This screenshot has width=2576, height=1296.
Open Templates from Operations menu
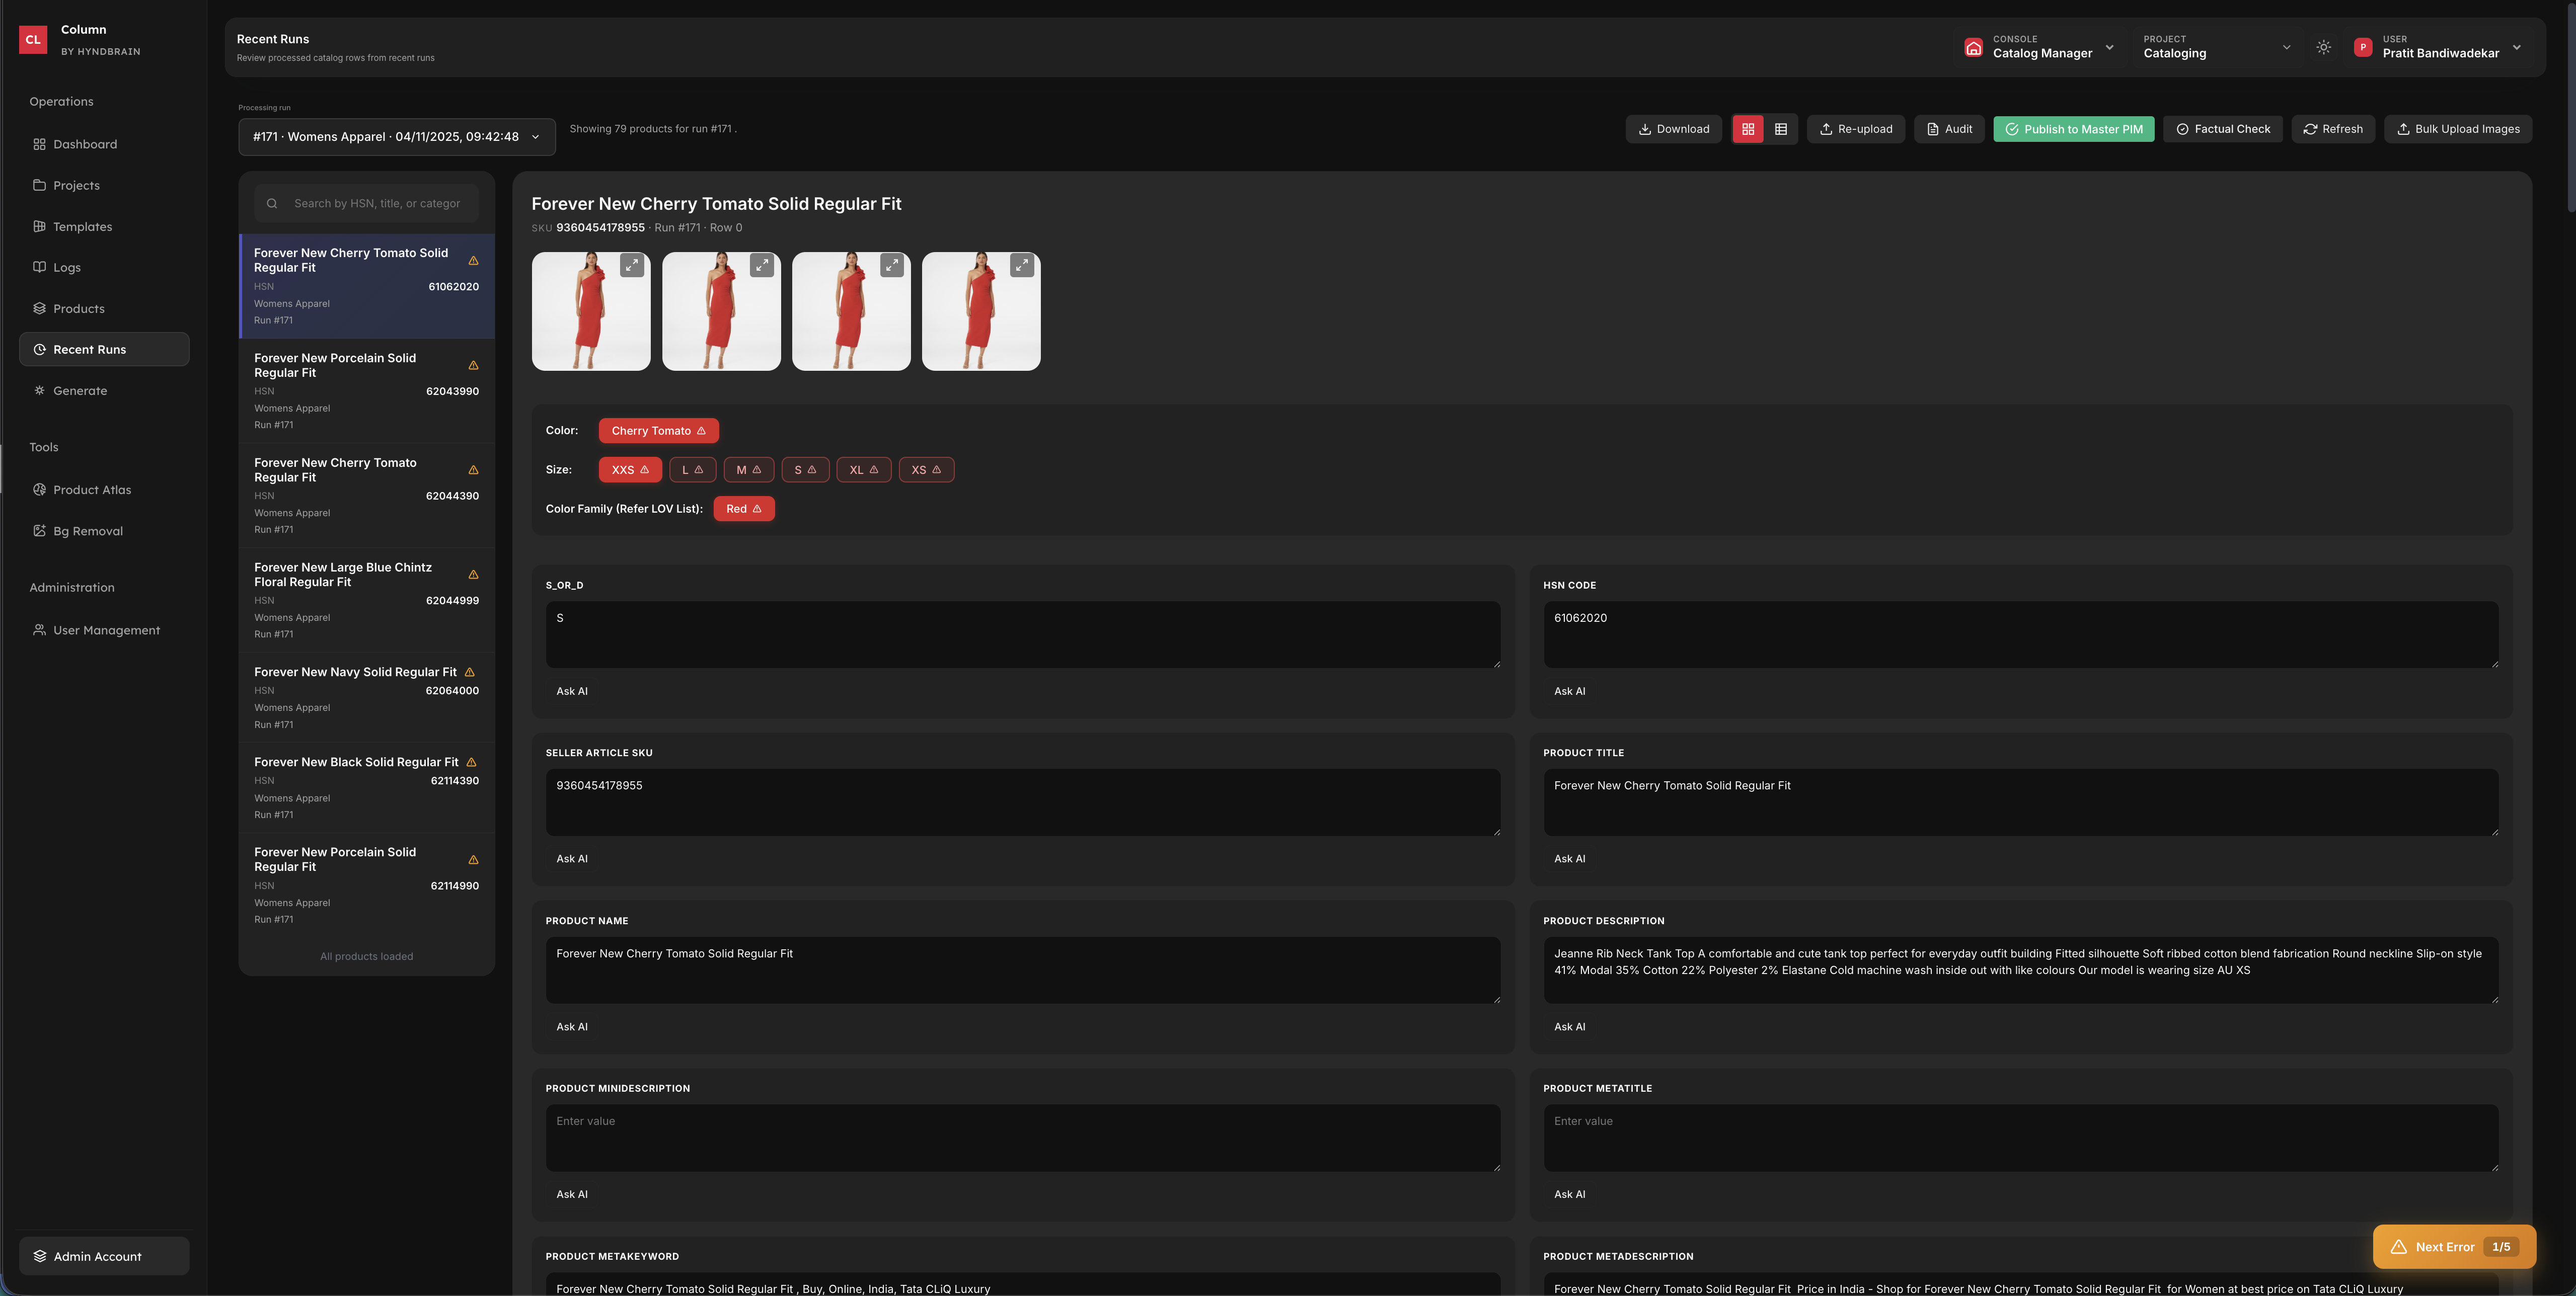pos(82,226)
